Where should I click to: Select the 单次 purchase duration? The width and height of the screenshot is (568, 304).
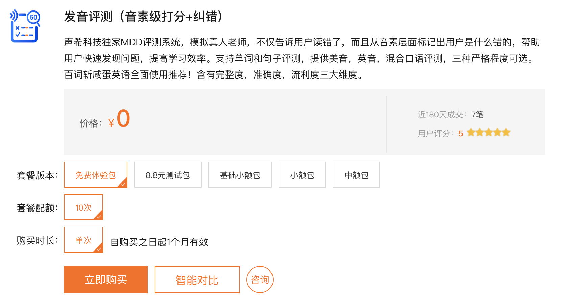click(83, 240)
